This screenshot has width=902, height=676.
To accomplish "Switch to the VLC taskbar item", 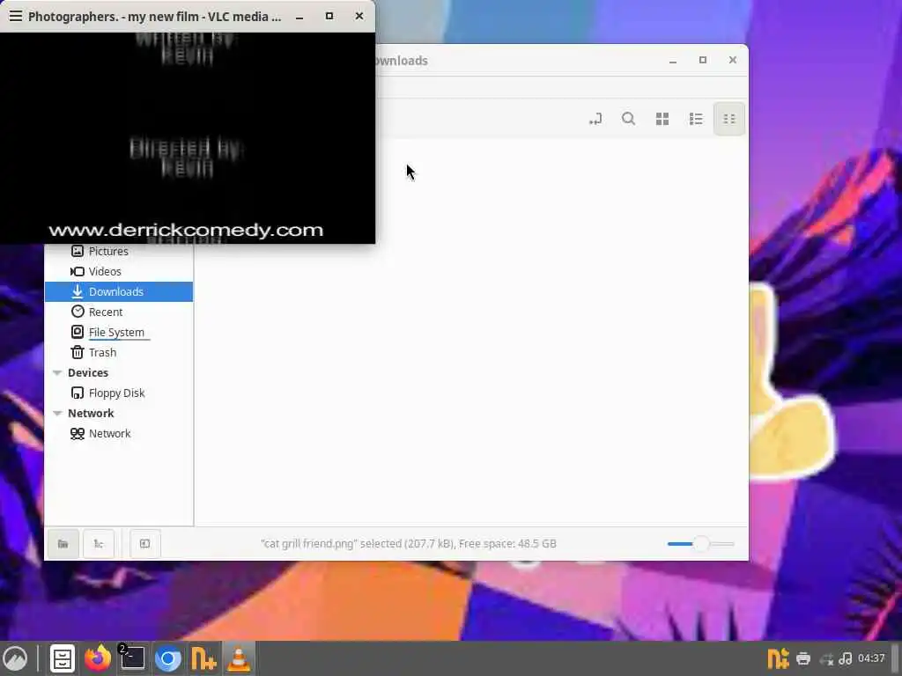I will tap(239, 658).
